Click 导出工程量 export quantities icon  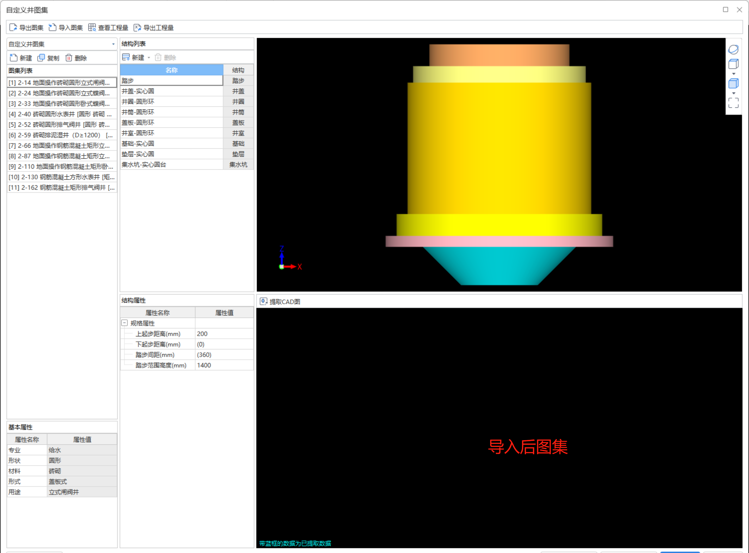(x=137, y=27)
